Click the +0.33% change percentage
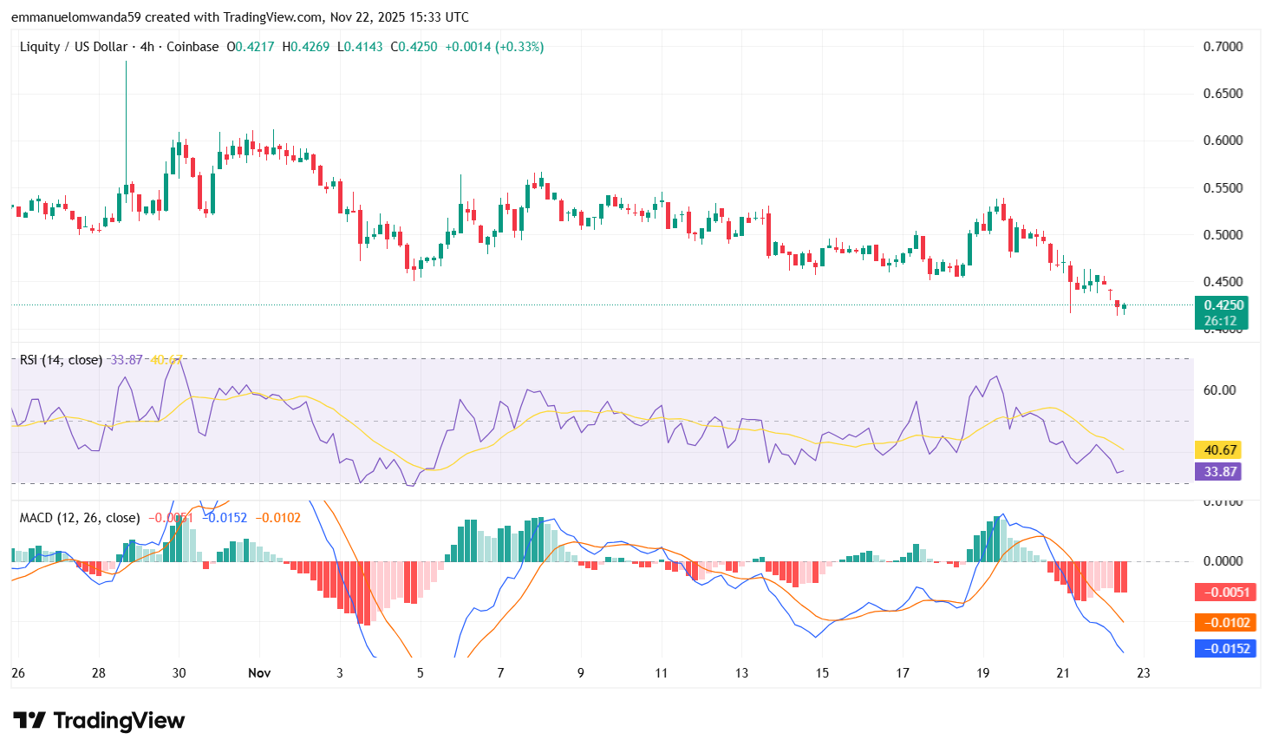The image size is (1272, 753). point(518,47)
